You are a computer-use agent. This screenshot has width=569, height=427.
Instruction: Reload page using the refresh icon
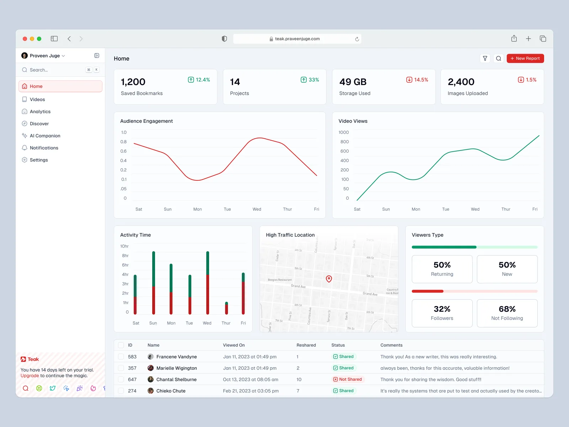click(357, 39)
